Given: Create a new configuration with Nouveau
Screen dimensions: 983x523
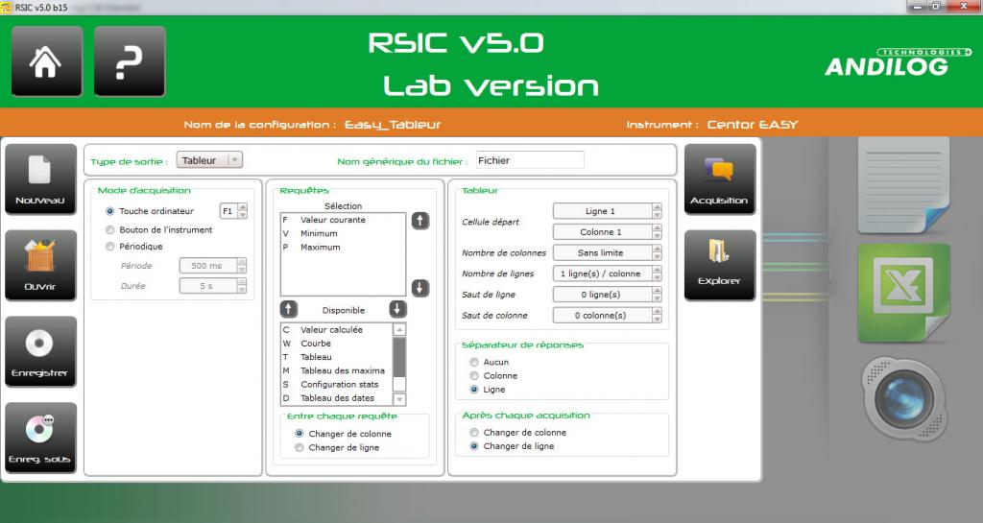Looking at the screenshot, I should (x=40, y=179).
